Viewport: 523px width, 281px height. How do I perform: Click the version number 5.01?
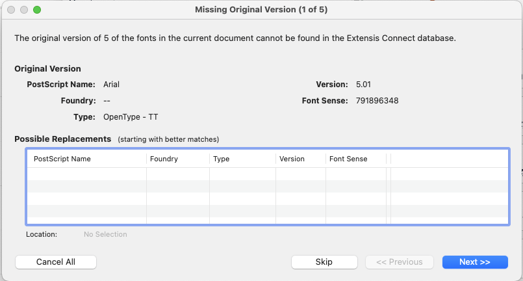pos(364,85)
